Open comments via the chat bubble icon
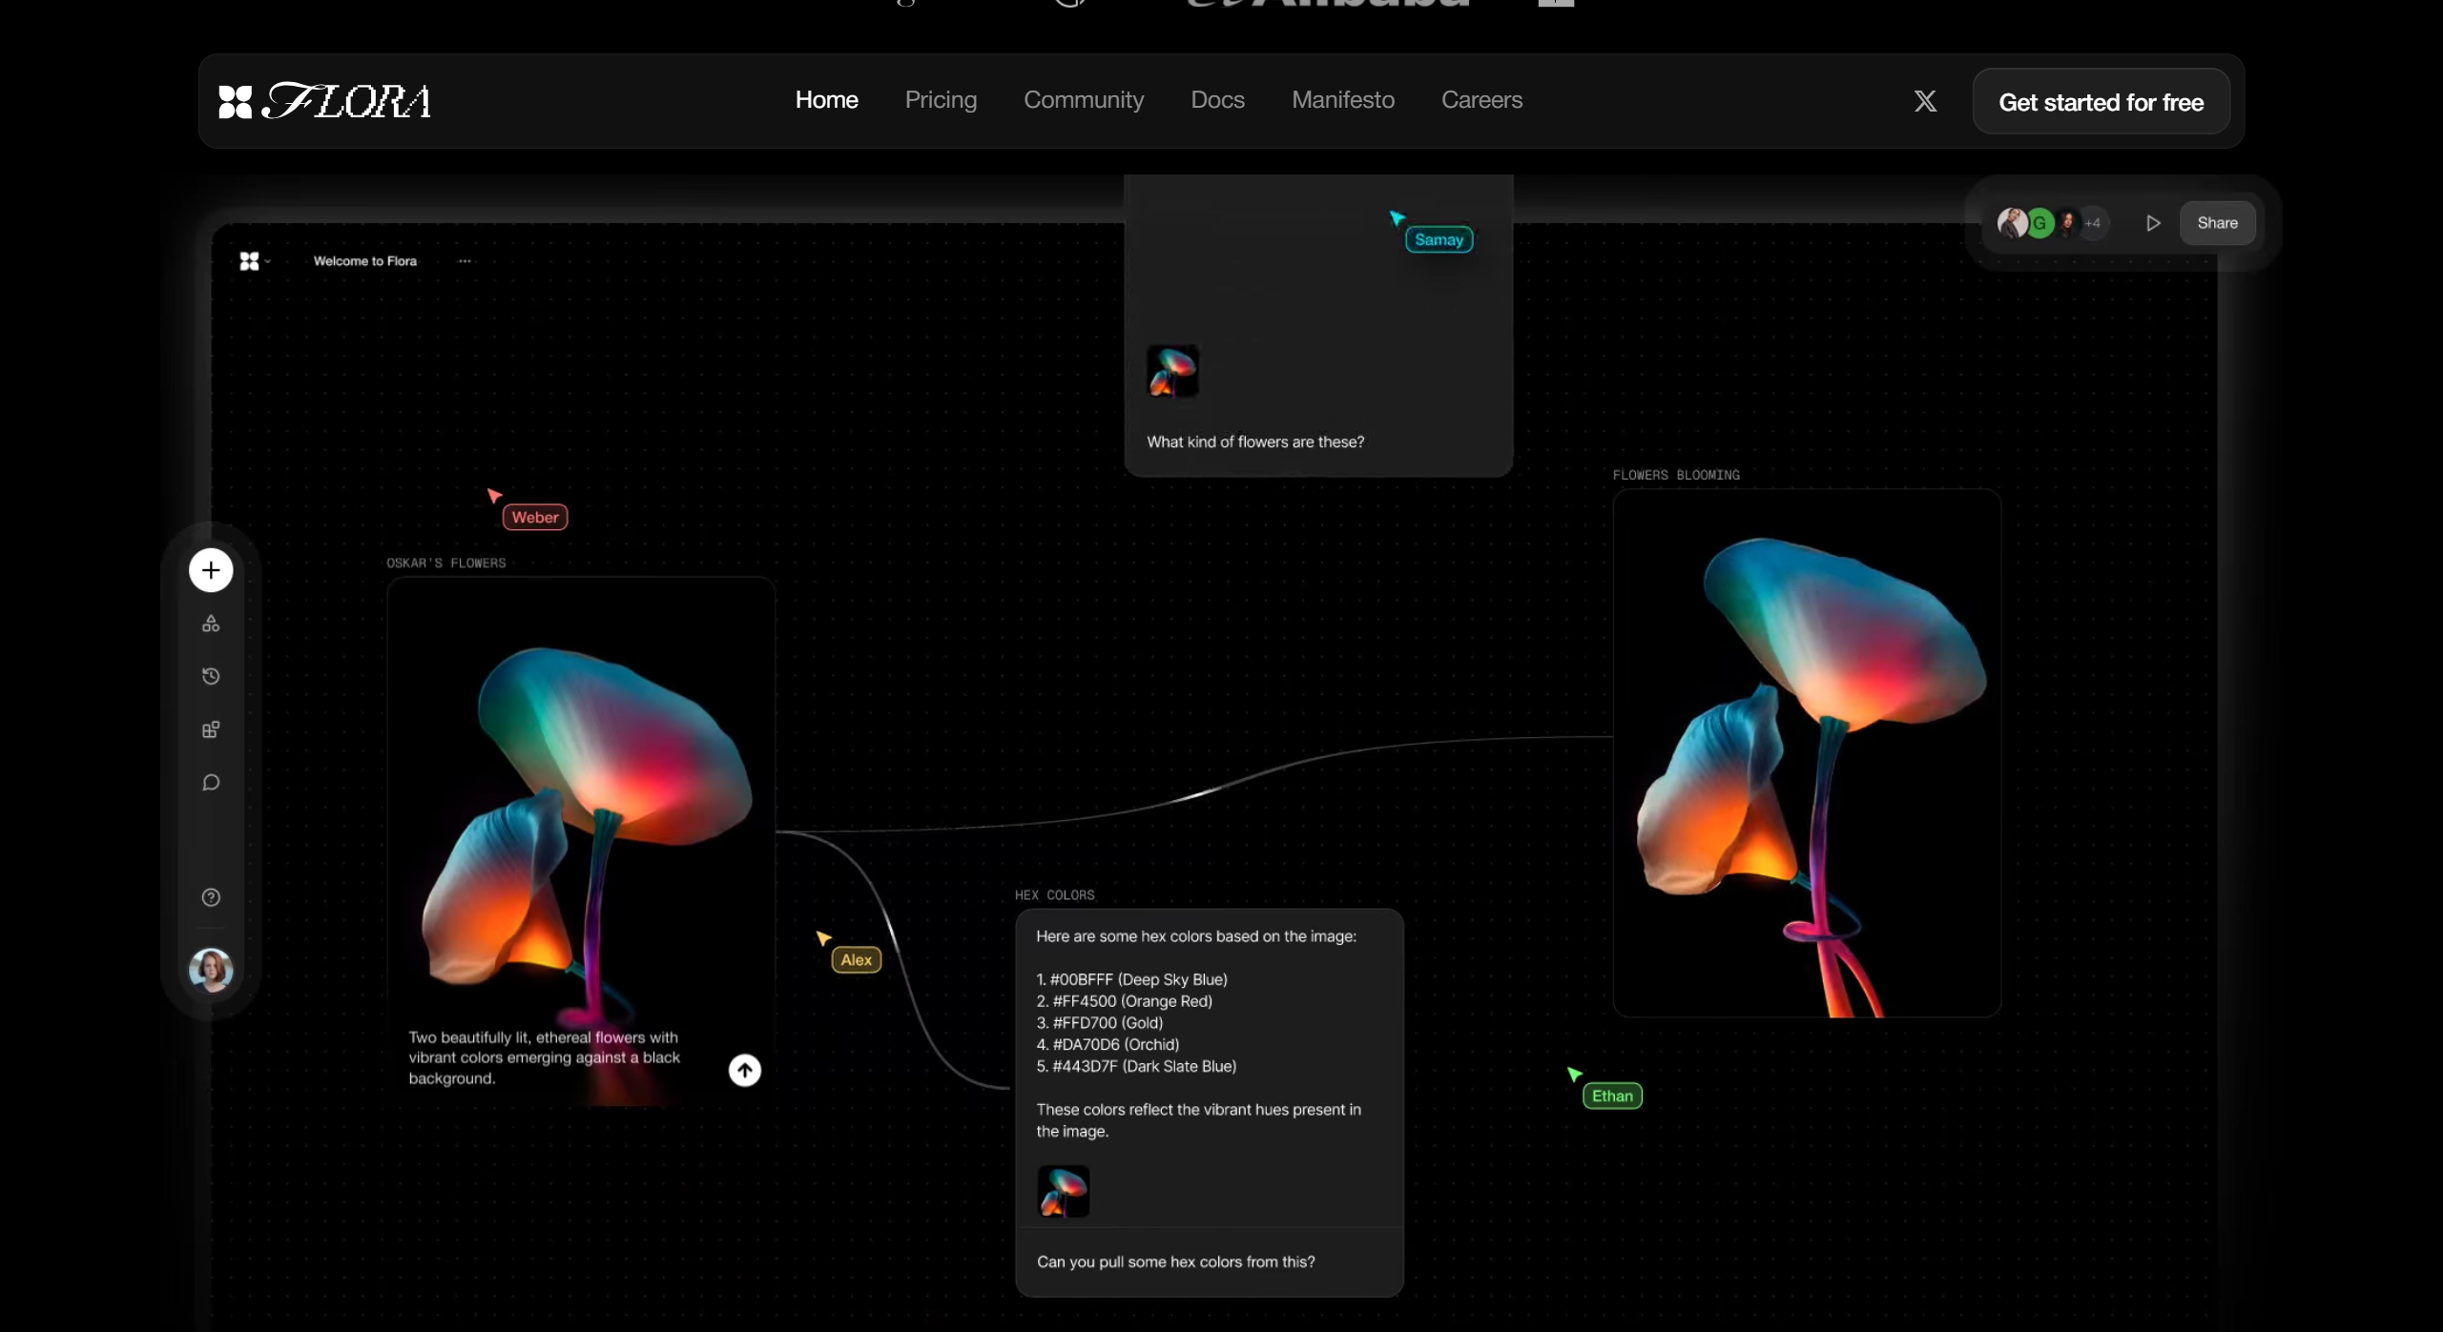Screen dimensions: 2443x1332 (x=210, y=782)
